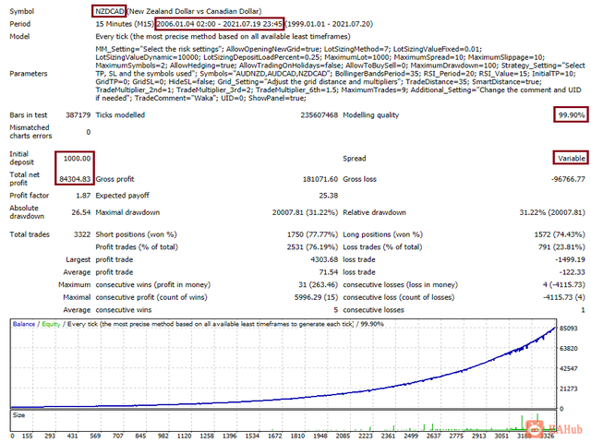Click the Balance legend label on chart
Screen dimensions: 591x443
point(24,324)
